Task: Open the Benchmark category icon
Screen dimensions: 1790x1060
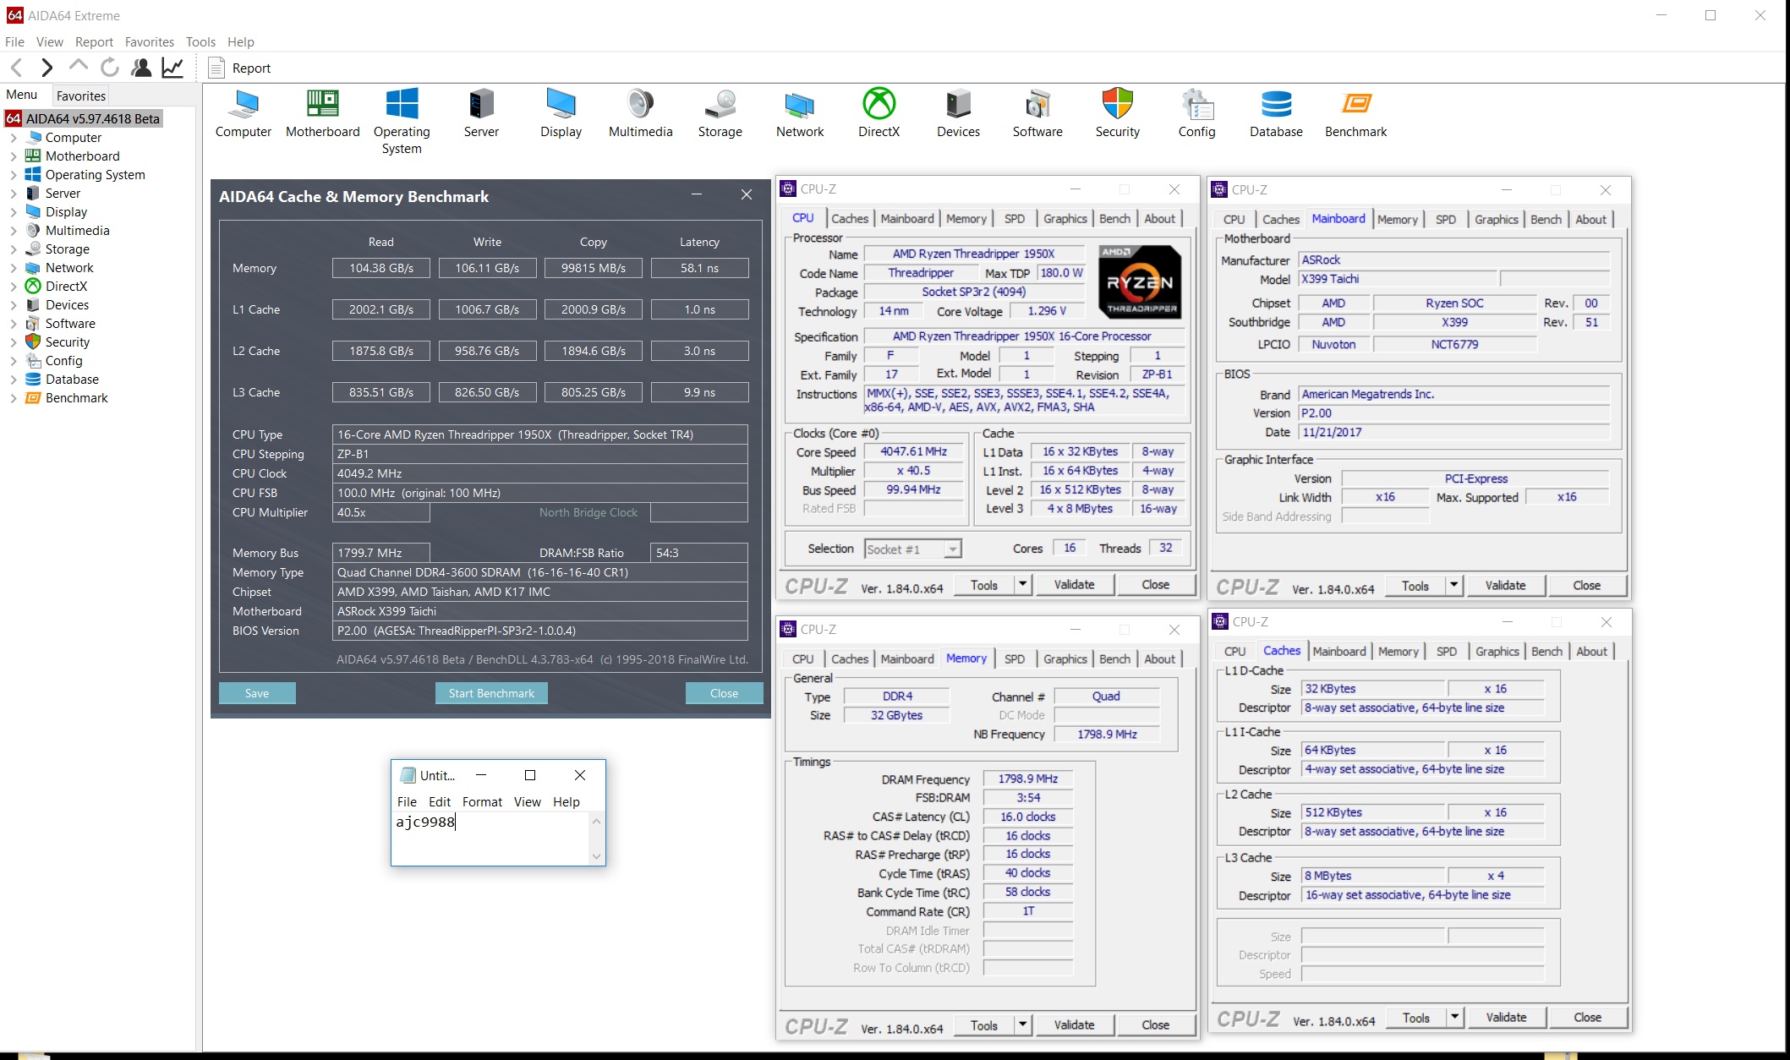Action: click(1355, 113)
